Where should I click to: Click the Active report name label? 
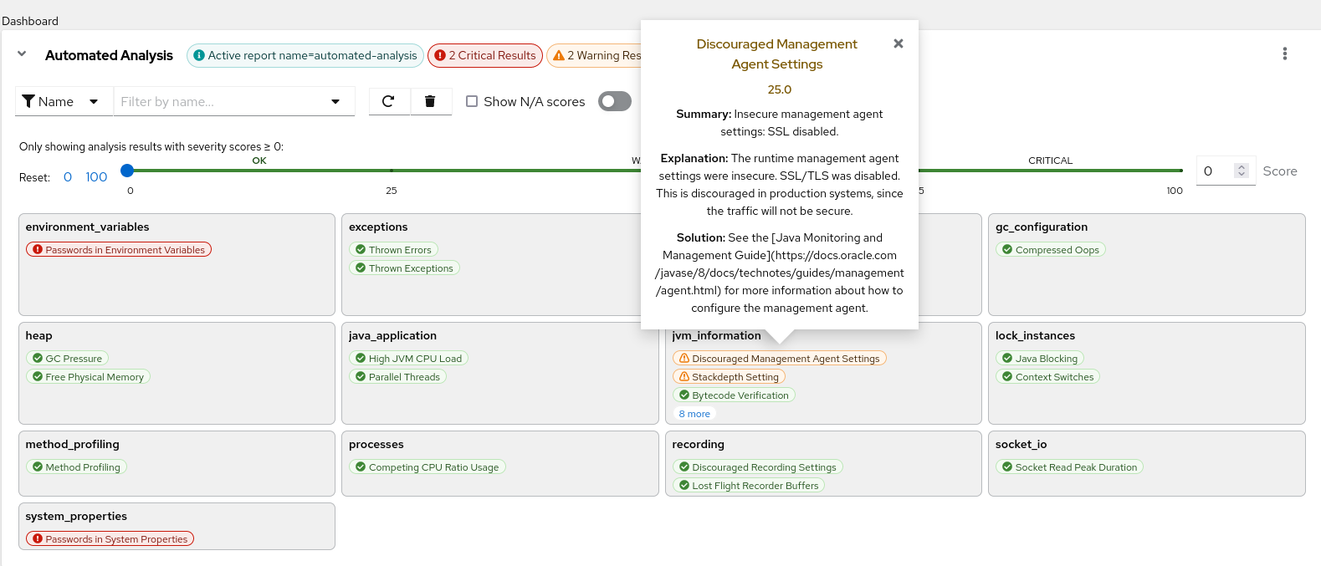305,56
